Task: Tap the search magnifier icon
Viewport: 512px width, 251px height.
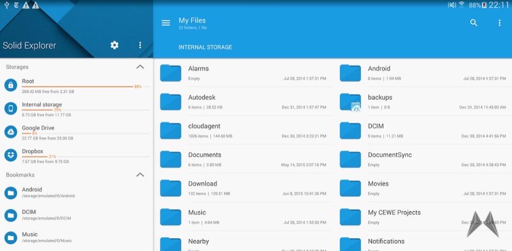Action: pyautogui.click(x=474, y=23)
